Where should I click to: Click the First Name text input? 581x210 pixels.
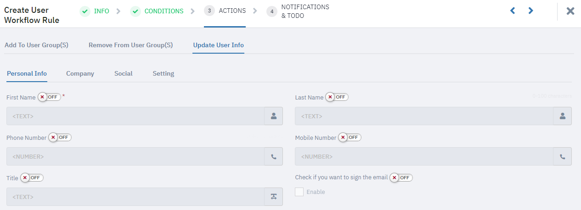[x=135, y=116]
